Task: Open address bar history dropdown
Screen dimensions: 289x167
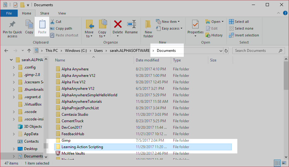Action: pyautogui.click(x=221, y=51)
